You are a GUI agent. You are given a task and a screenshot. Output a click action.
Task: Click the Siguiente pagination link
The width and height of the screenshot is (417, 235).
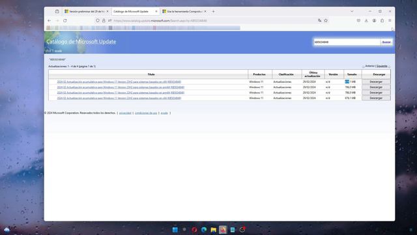pyautogui.click(x=382, y=66)
